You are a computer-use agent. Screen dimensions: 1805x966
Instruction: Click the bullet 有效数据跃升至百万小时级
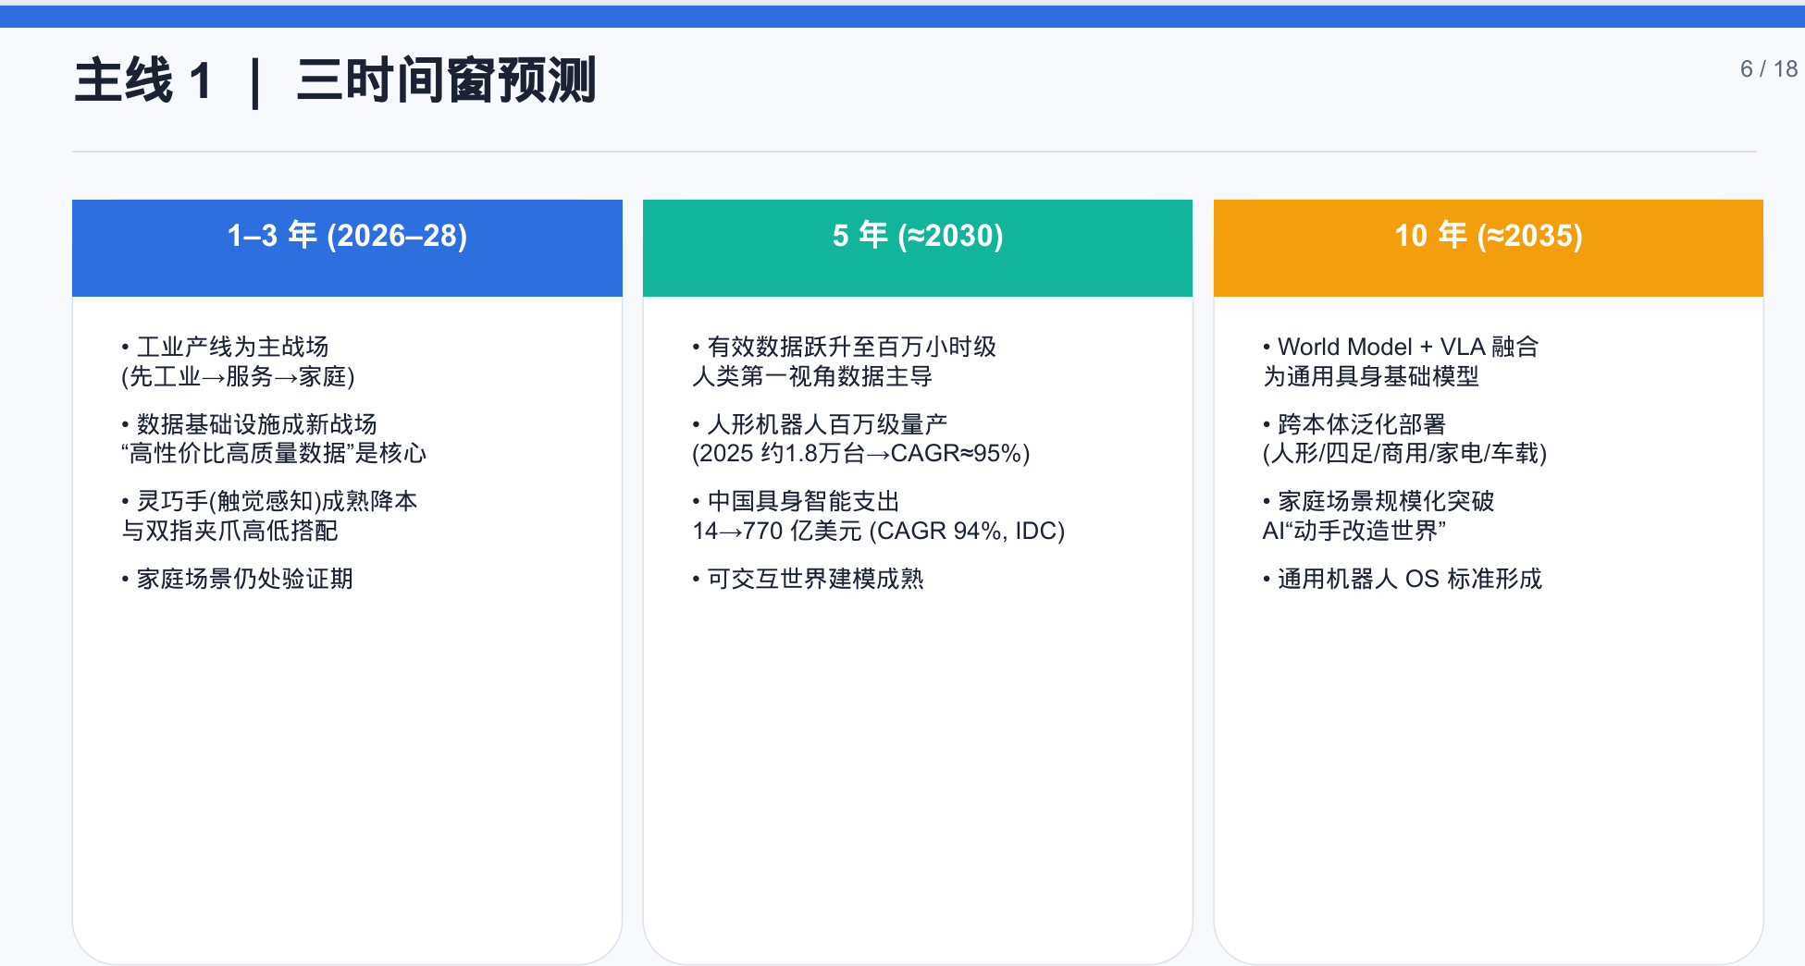844,347
